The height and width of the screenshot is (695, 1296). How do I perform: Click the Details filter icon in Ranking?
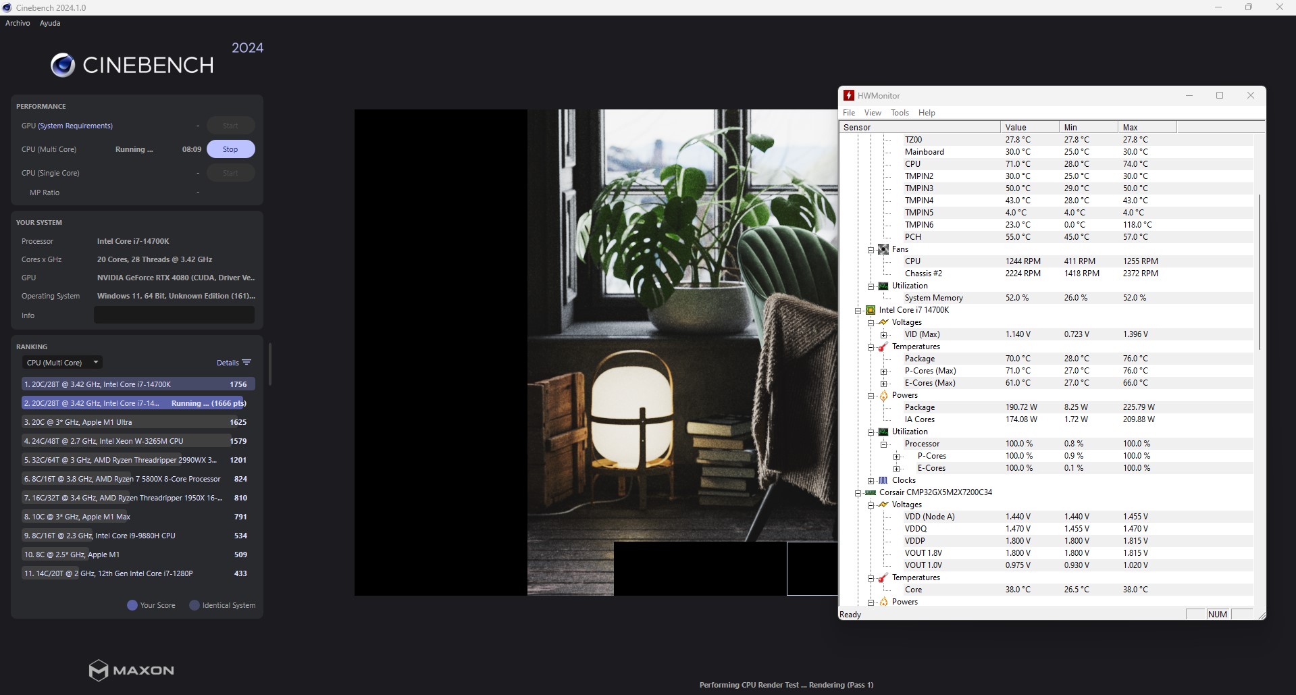(247, 363)
